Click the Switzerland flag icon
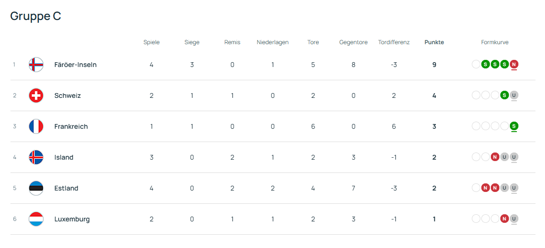The width and height of the screenshot is (545, 248). click(x=36, y=95)
